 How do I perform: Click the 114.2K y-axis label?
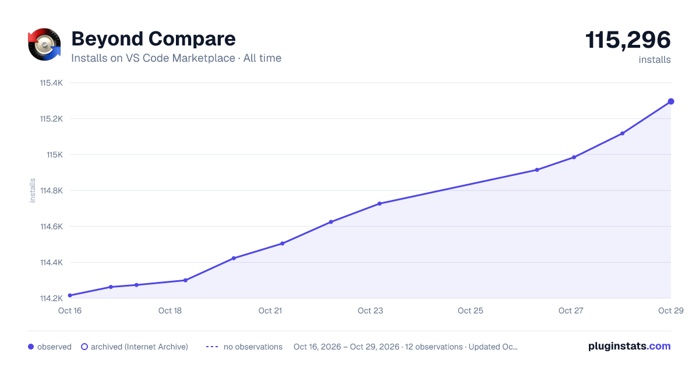point(51,298)
